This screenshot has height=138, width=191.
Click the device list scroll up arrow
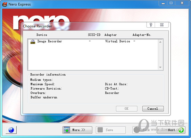160,42
